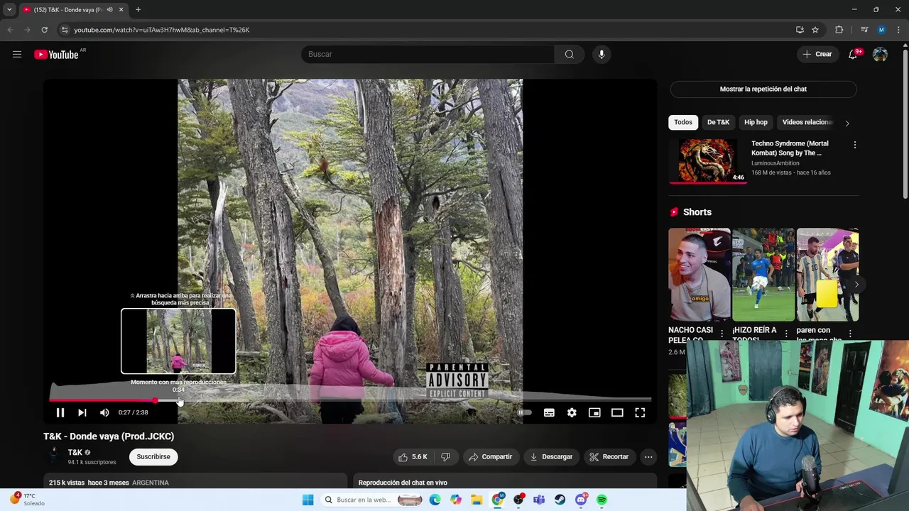Show the chat replay
909x511 pixels.
click(763, 89)
